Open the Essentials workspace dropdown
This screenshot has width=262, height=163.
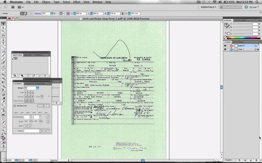coord(208,7)
